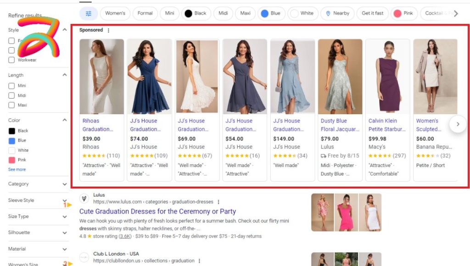Tick the first Style checkbox
This screenshot has width=470, height=266.
(11, 41)
